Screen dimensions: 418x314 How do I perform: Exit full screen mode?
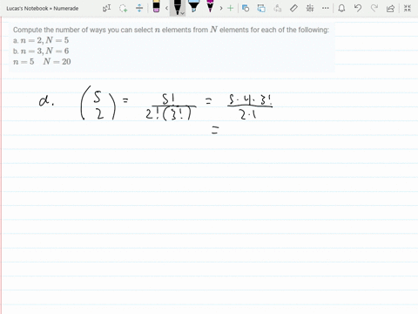click(408, 8)
